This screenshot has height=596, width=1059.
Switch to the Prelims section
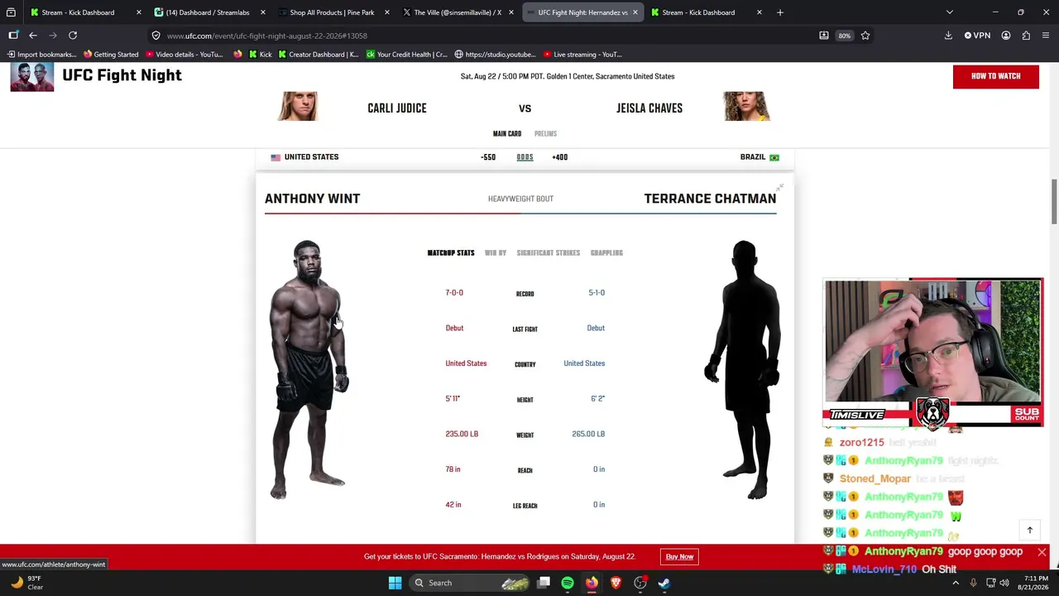pyautogui.click(x=545, y=134)
